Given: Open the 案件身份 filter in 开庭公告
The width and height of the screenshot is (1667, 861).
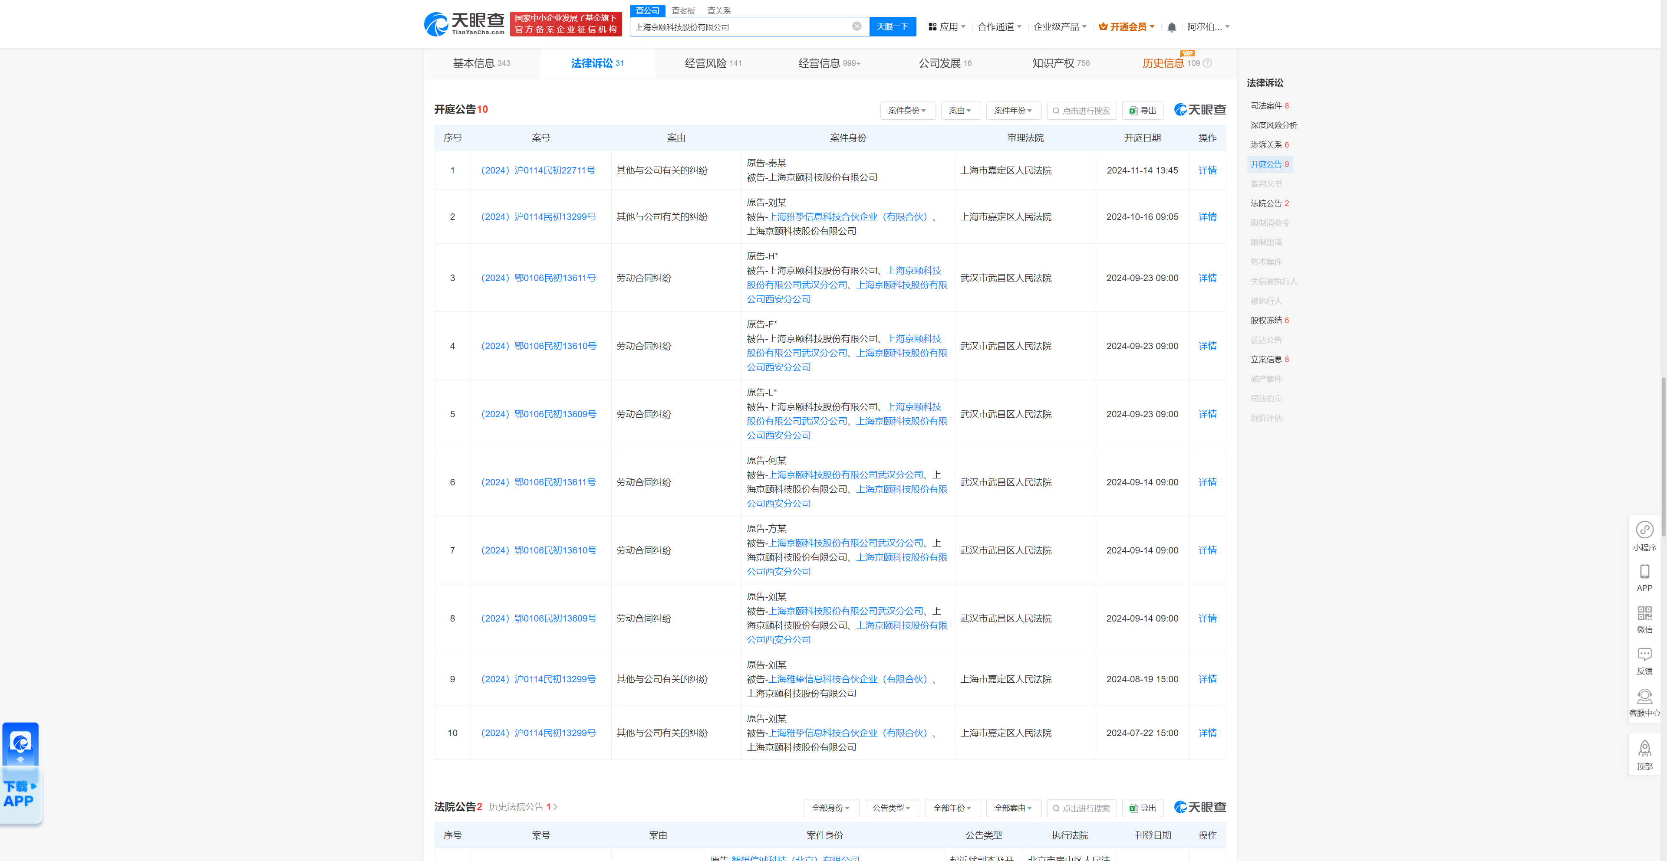Looking at the screenshot, I should pos(907,111).
